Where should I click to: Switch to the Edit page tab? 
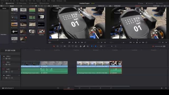(69, 88)
